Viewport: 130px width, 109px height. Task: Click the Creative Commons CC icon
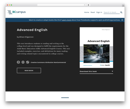pyautogui.click(x=18, y=62)
